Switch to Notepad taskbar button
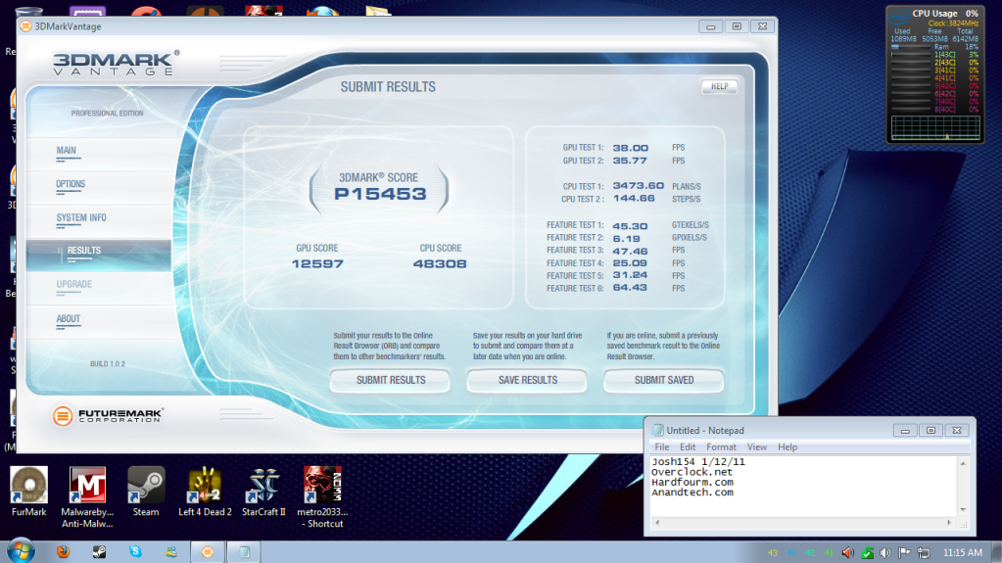 (x=244, y=551)
